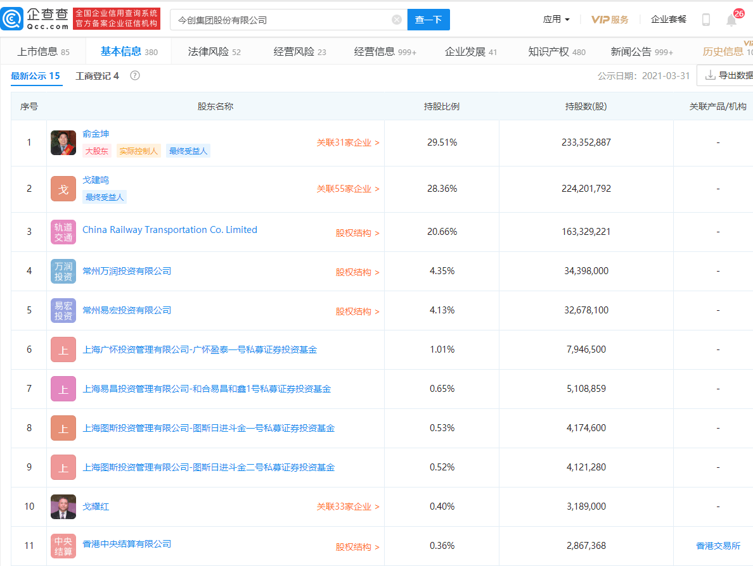Viewport: 753px width, 566px height.
Task: Open the 应用 dropdown menu
Action: click(556, 19)
